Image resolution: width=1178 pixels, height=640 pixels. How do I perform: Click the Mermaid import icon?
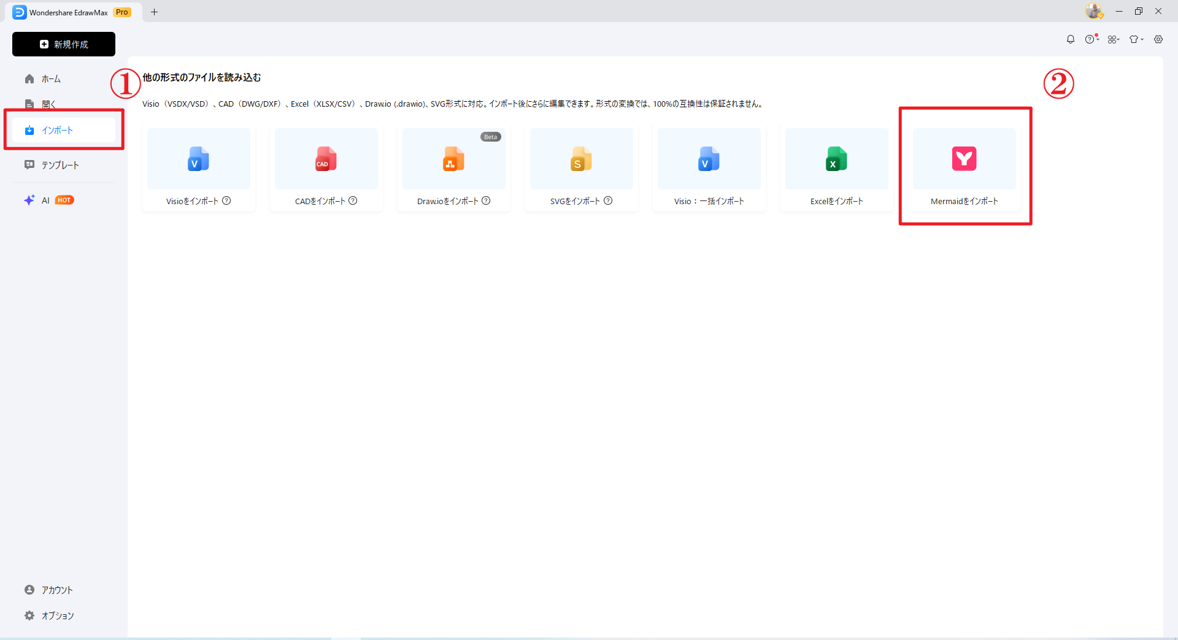coord(964,159)
